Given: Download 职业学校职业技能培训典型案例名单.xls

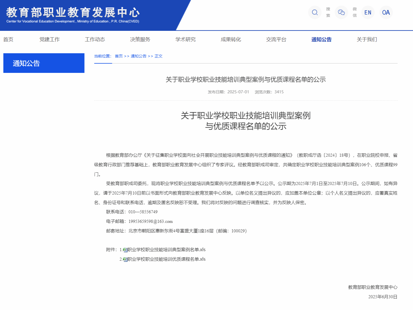Looking at the screenshot, I should (166, 250).
